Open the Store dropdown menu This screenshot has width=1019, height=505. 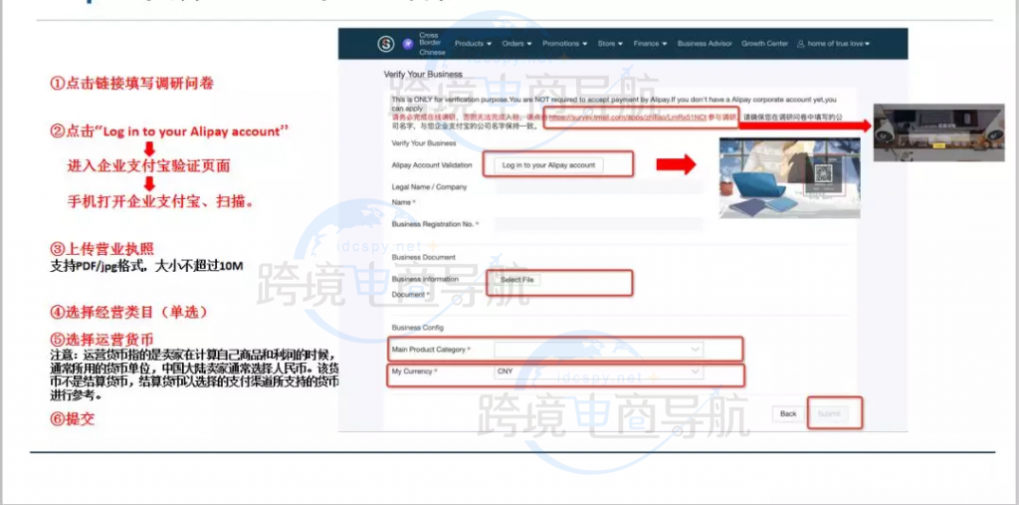610,44
